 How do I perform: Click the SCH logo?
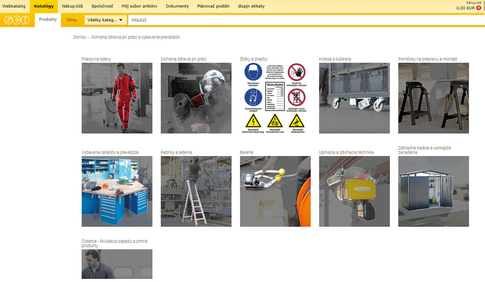pos(17,20)
